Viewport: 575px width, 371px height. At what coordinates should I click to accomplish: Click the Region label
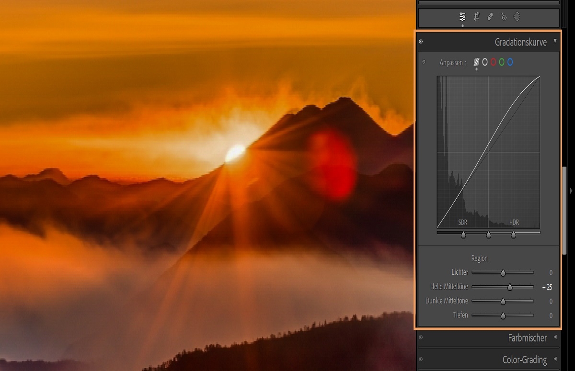(479, 259)
